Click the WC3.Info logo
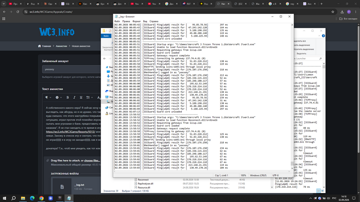 point(57,32)
